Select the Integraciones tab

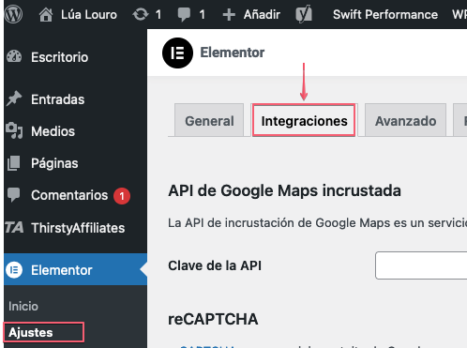(304, 121)
